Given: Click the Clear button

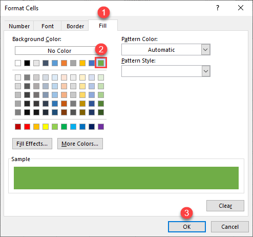Looking at the screenshot, I should (x=225, y=206).
